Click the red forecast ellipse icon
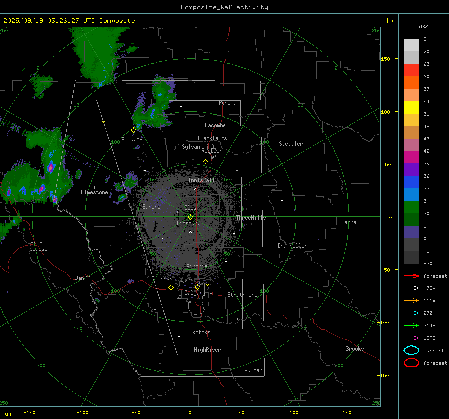Screen dimensions: 449x419 point(411,363)
